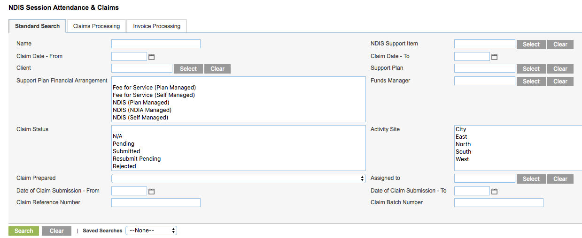Open the Date of Claim Submission - To calendar
Screen dimensions: 582x238
(495, 191)
